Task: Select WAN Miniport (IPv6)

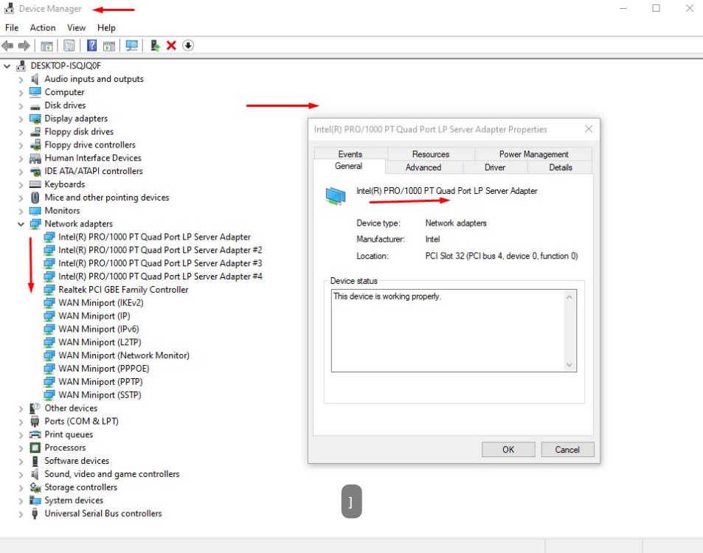Action: pos(99,330)
